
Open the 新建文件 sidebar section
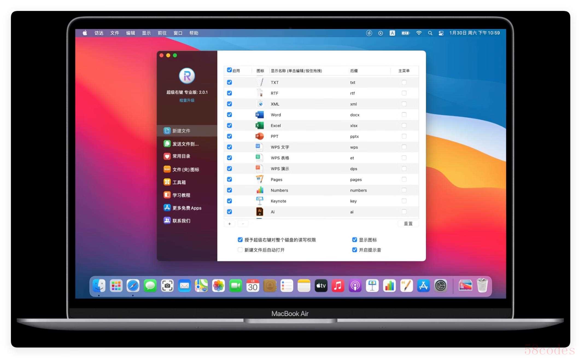coord(187,131)
